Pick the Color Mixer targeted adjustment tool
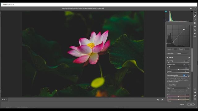The height and width of the screenshot is (111, 198). (188, 88)
